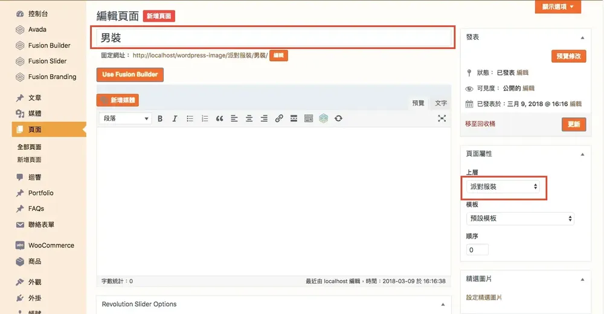Image resolution: width=604 pixels, height=314 pixels.
Task: Open Fusion Builder in the sidebar
Action: [x=49, y=45]
